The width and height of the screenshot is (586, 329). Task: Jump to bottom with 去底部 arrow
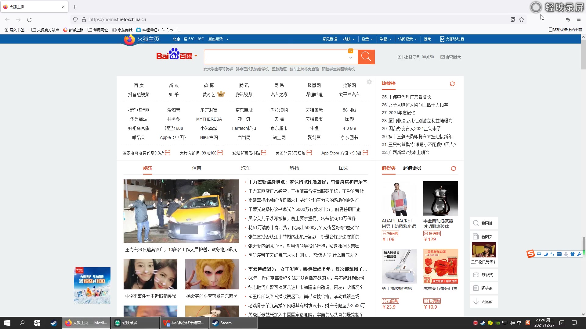click(476, 301)
